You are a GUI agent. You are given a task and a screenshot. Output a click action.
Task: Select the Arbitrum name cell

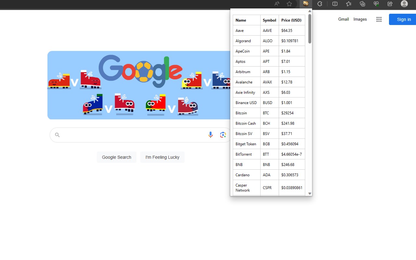pyautogui.click(x=247, y=72)
